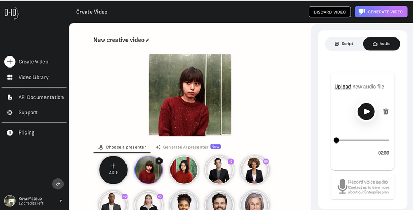The width and height of the screenshot is (413, 210).
Task: Play the uploaded audio file
Action: 366,111
